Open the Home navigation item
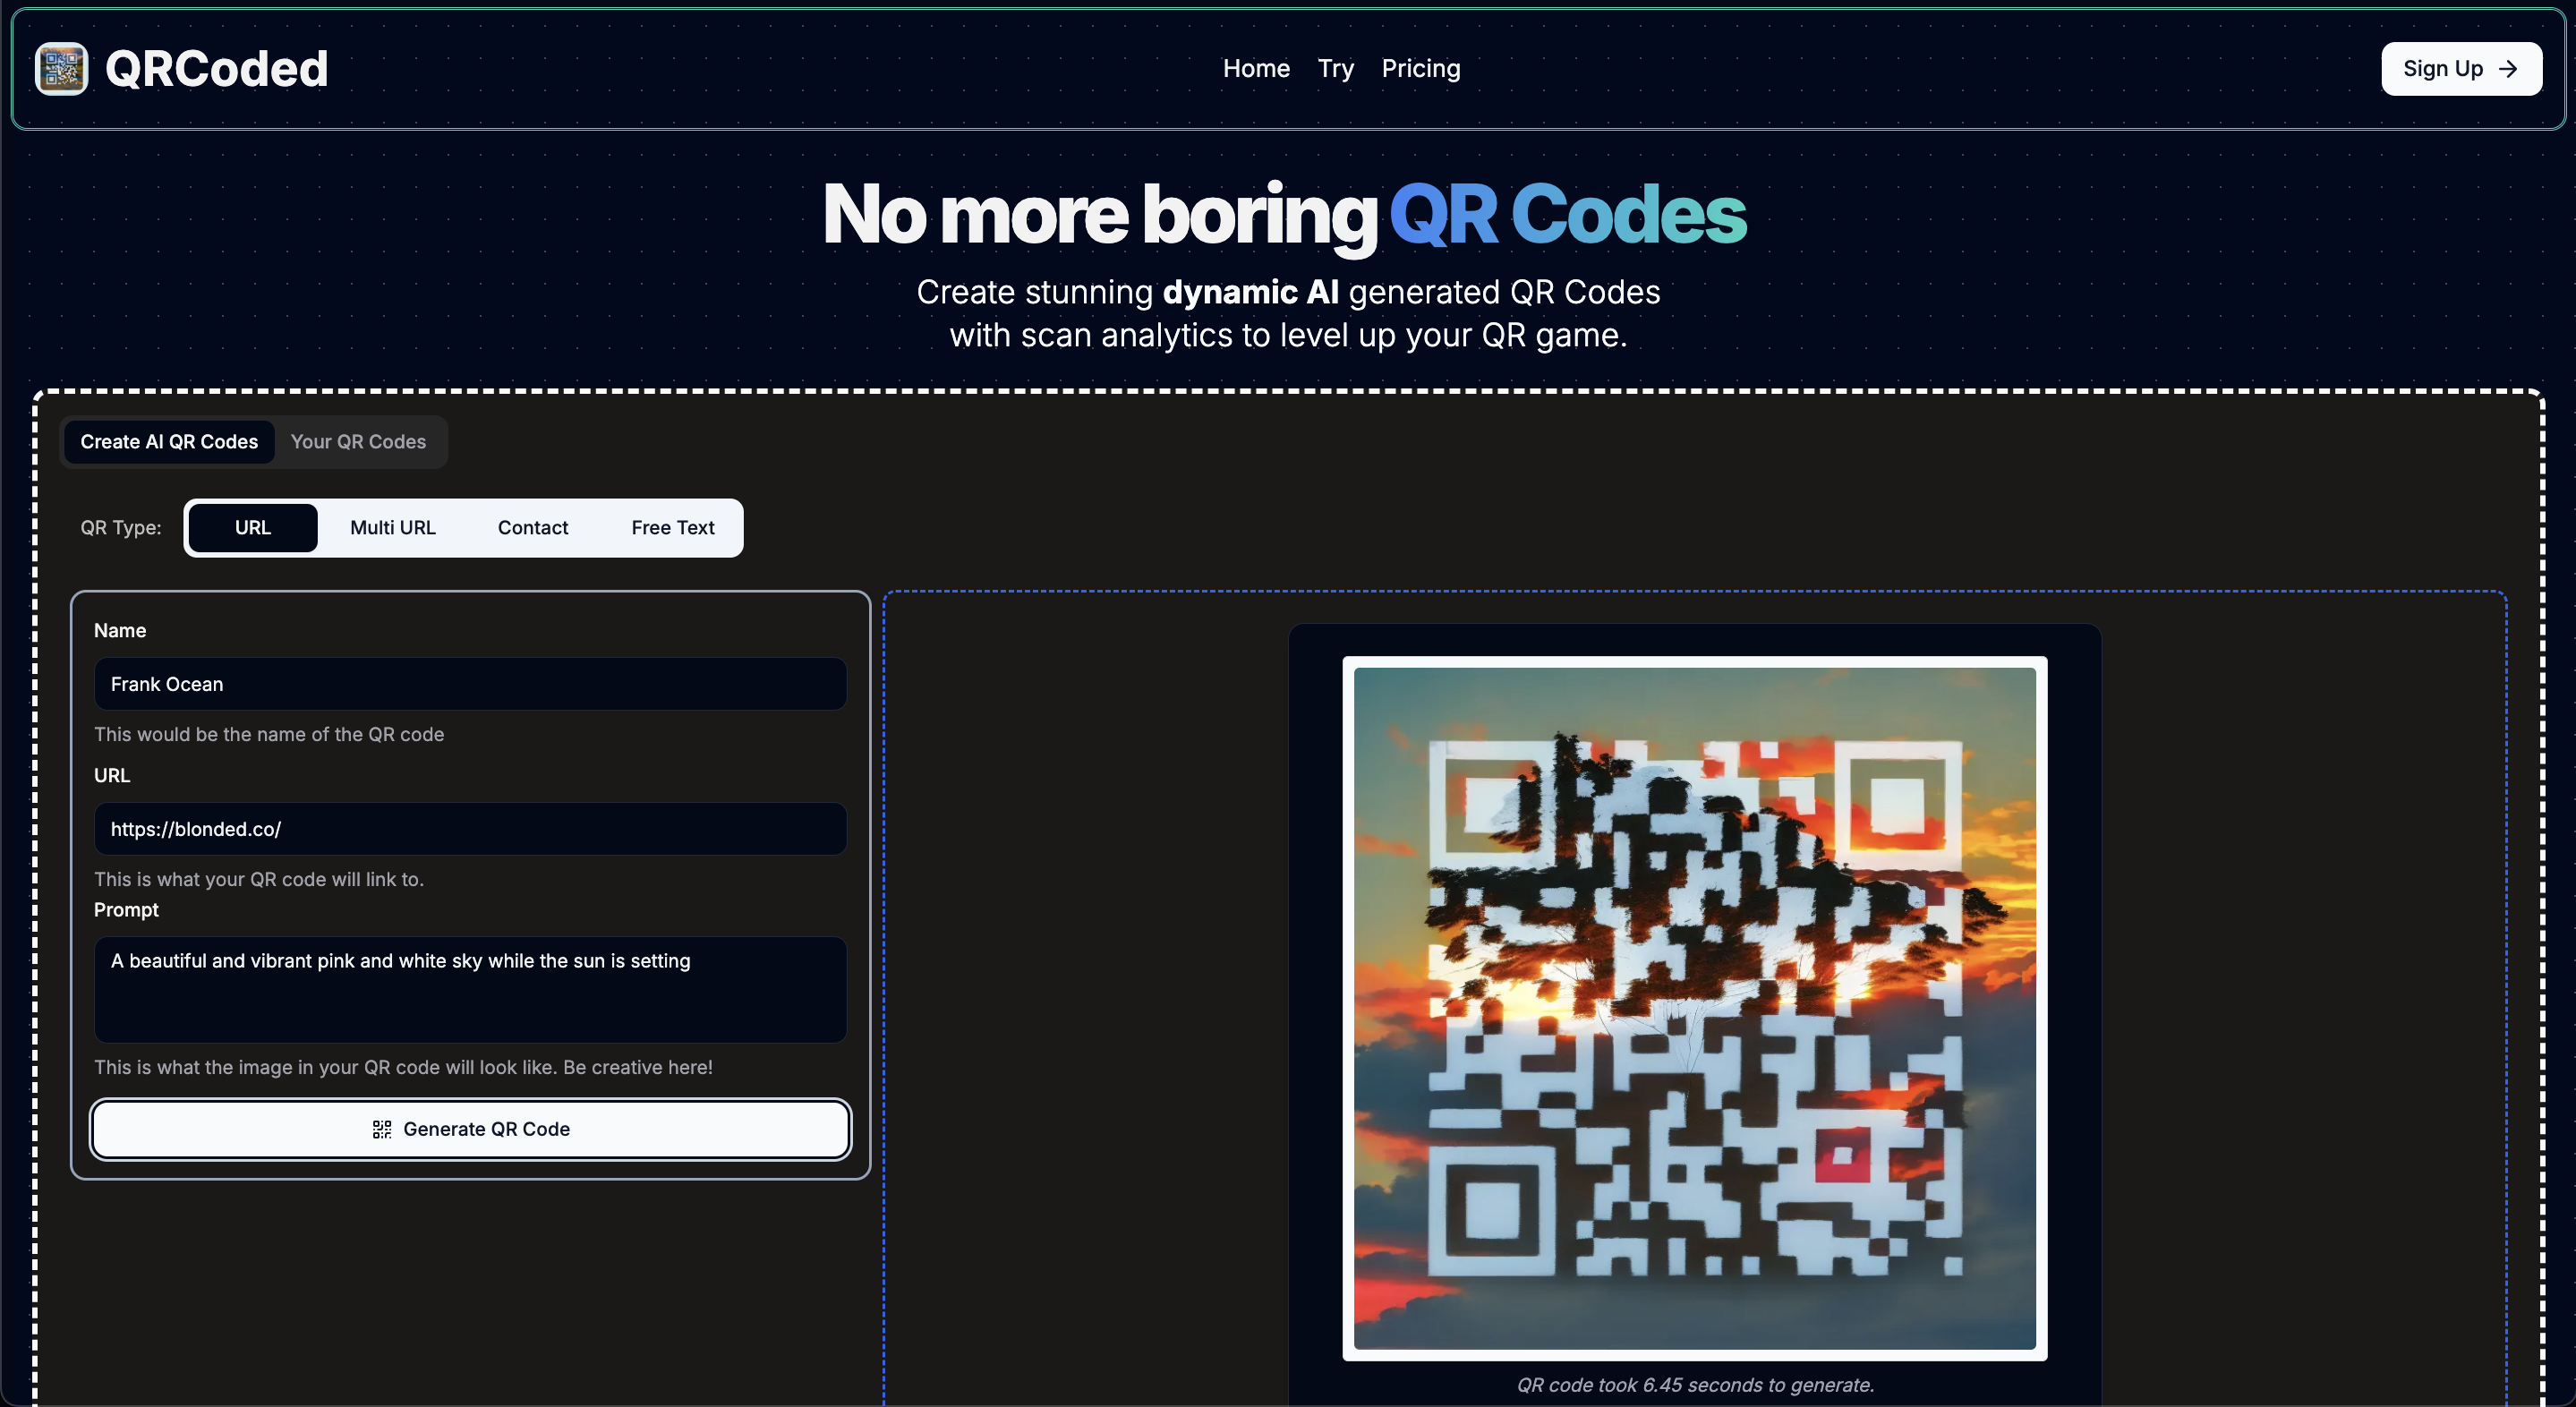2576x1407 pixels. click(x=1256, y=68)
